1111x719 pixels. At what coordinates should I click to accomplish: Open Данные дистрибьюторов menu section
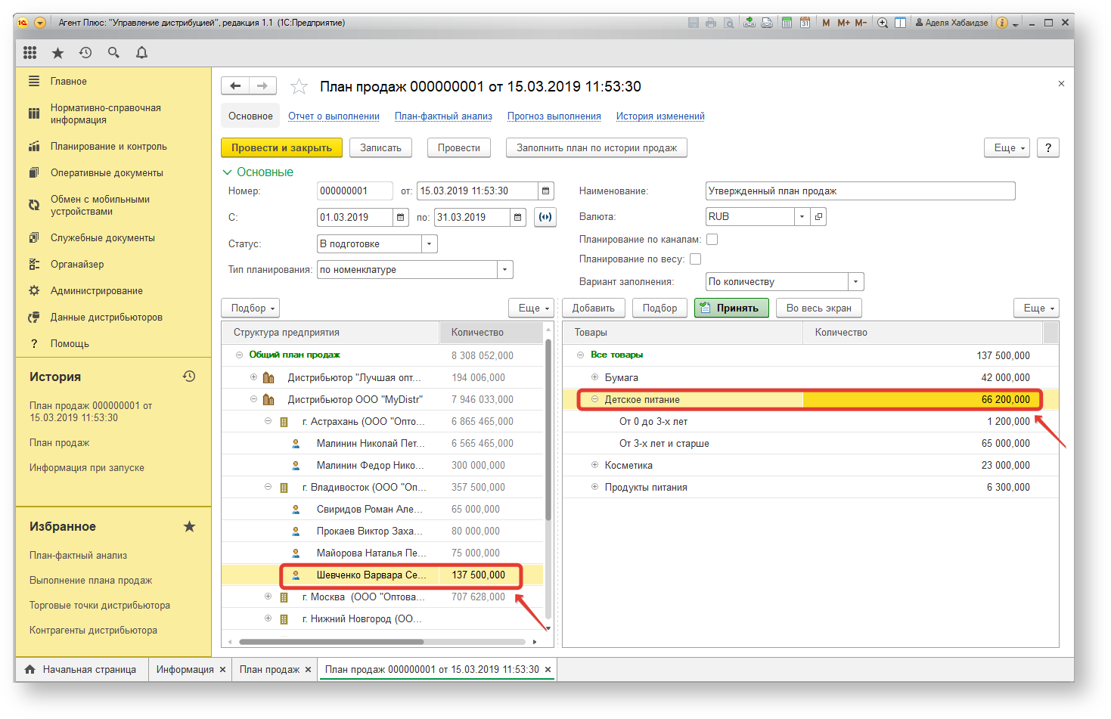click(106, 318)
